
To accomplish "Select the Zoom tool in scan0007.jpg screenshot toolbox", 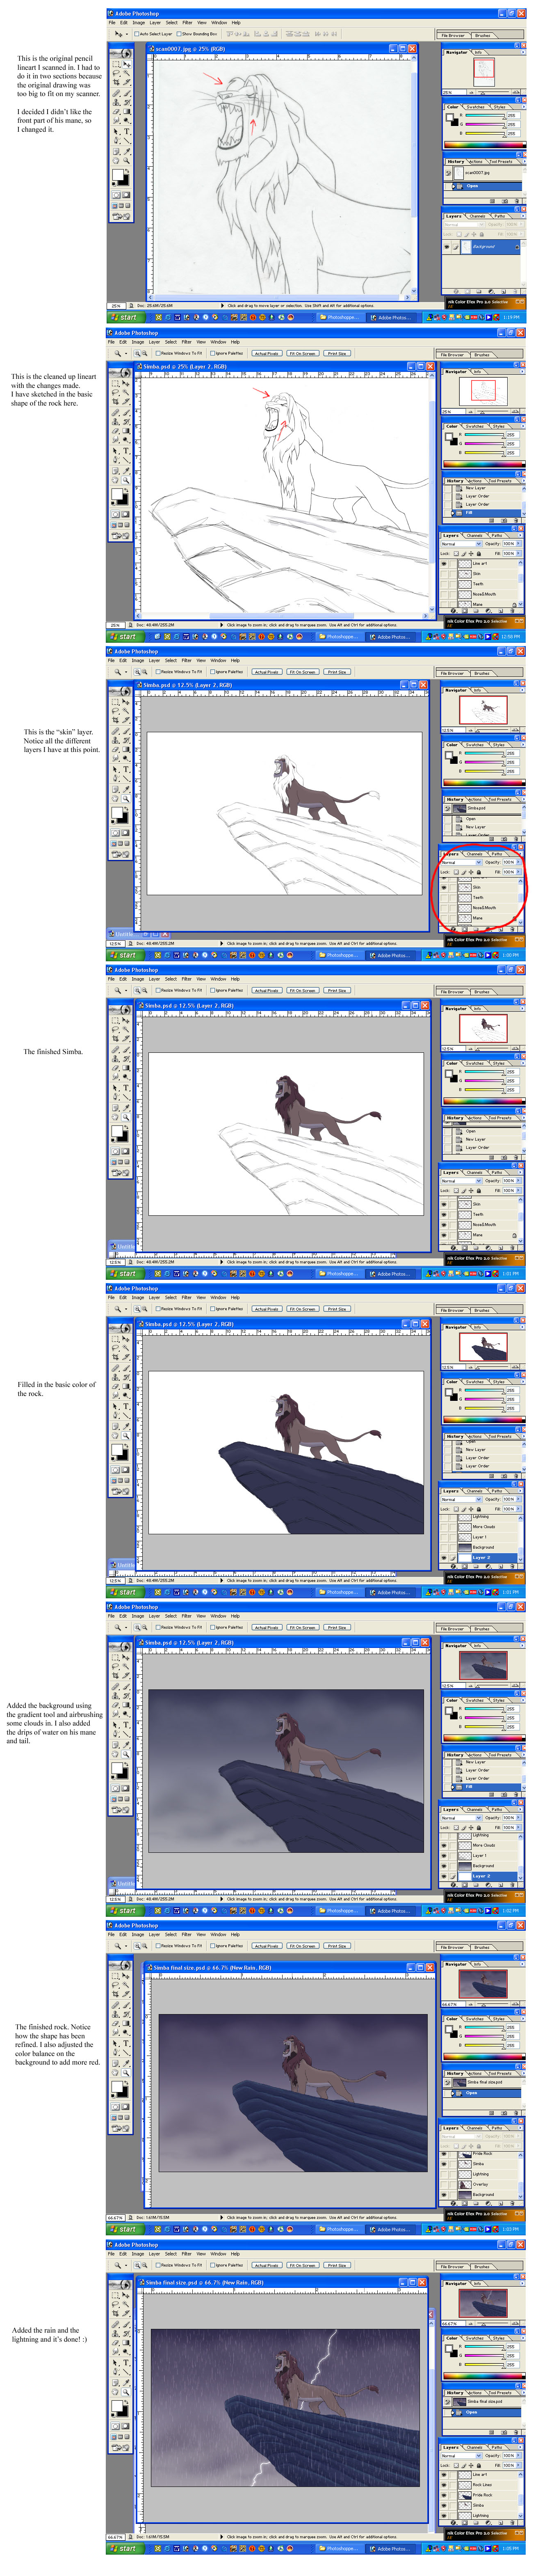I will point(127,161).
